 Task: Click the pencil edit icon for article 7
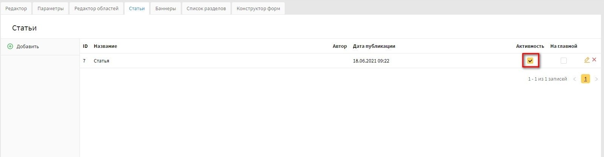tap(587, 60)
